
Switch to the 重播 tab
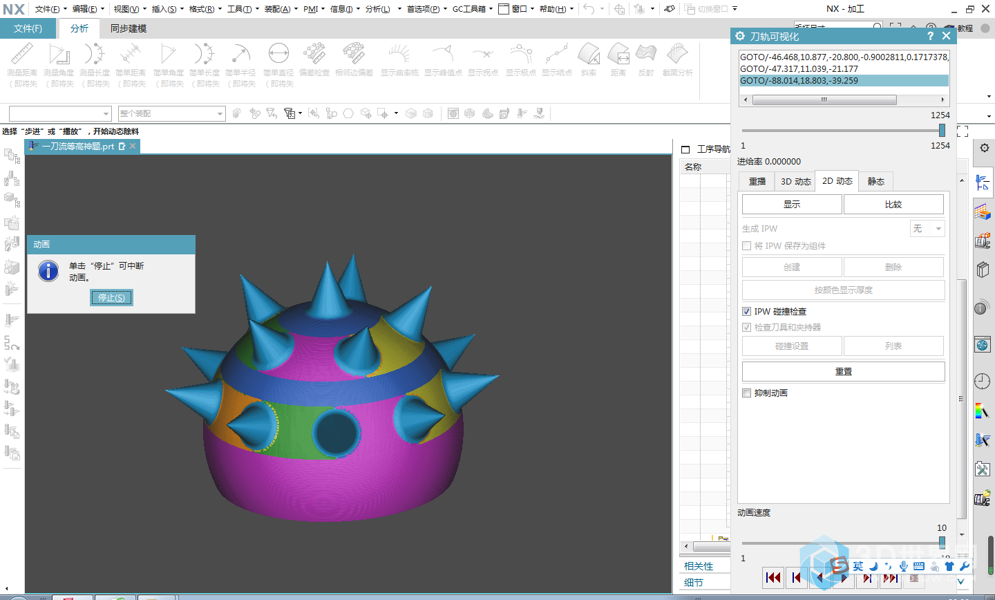pos(757,181)
